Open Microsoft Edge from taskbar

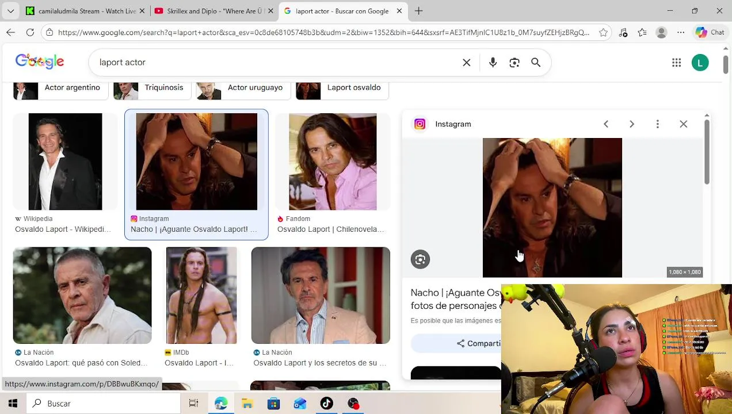[x=221, y=404]
